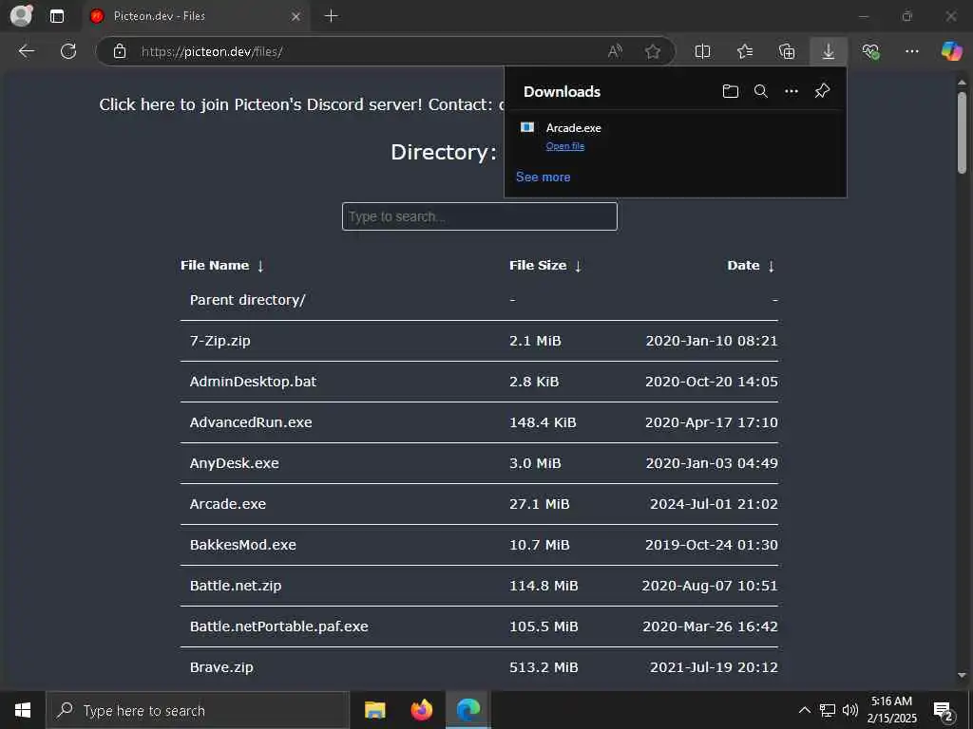This screenshot has width=973, height=729.
Task: Open Parent directory/ link
Action: [248, 300]
